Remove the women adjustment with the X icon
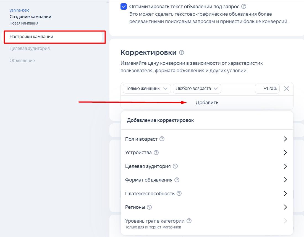304x237 pixels. click(x=287, y=88)
